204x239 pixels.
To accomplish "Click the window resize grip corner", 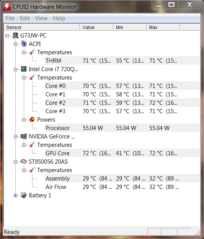I will click(198, 233).
